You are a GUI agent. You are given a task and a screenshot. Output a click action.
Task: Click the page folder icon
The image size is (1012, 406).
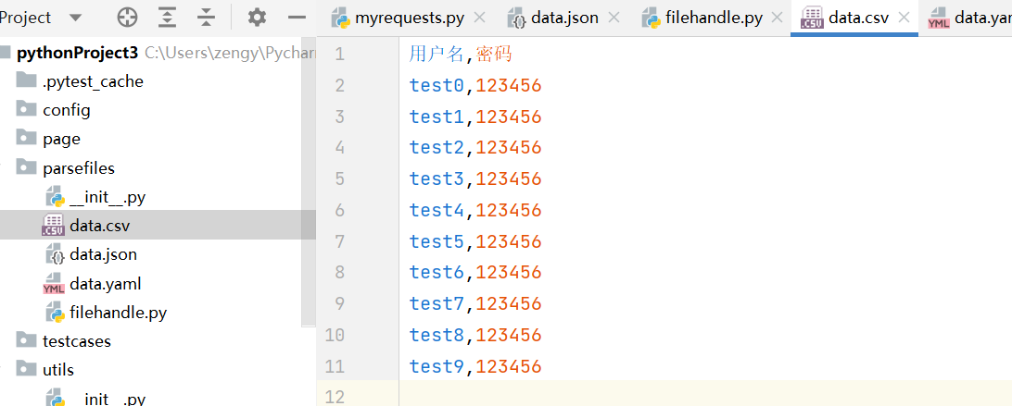click(26, 139)
